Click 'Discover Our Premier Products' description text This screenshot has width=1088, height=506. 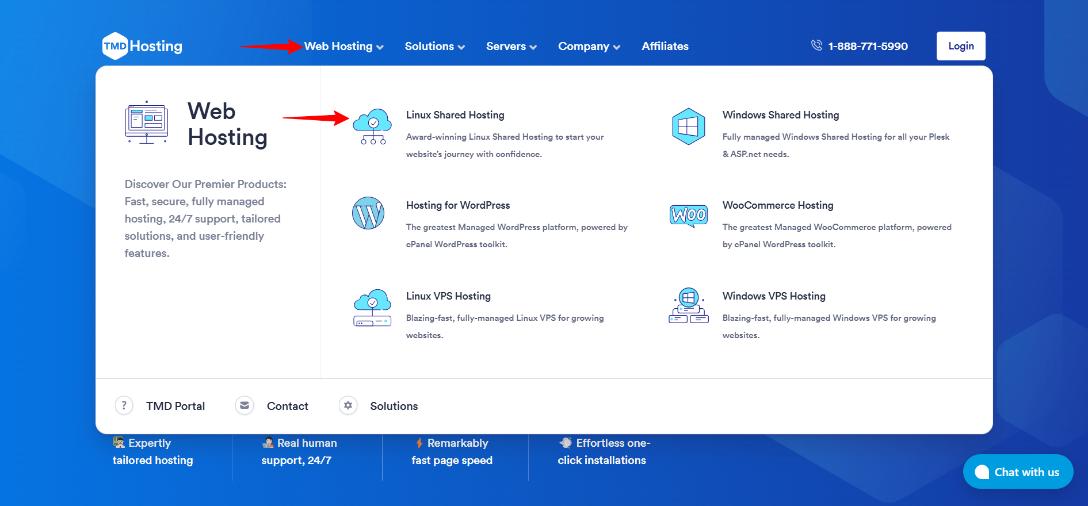205,218
